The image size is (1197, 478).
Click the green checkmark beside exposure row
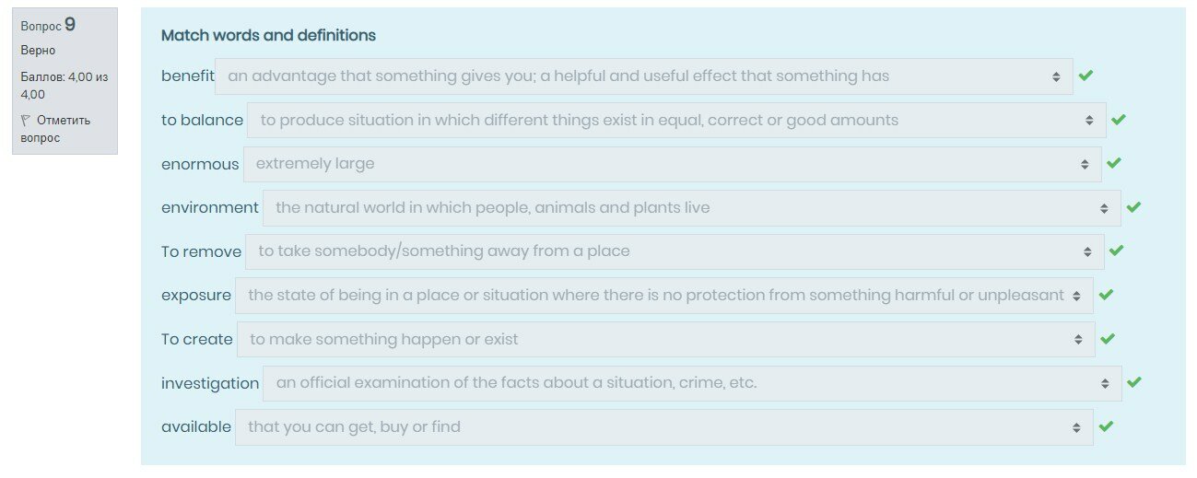coord(1107,295)
